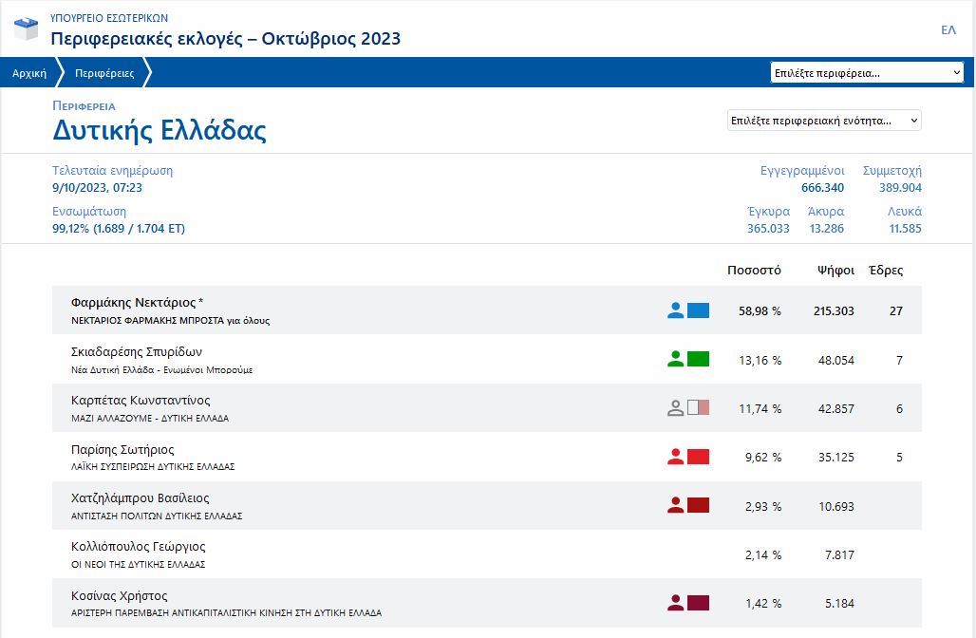Open candidate Κολλιόπουλος Γεώργιος row
This screenshot has height=638, width=976.
tap(139, 547)
